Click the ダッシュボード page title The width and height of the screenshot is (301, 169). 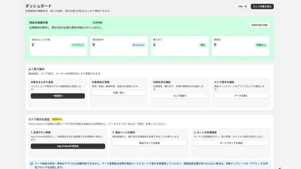point(38,6)
